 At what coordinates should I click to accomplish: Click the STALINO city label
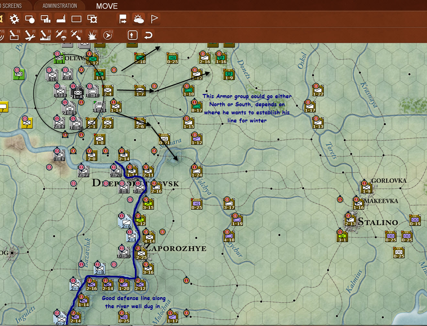[378, 222]
